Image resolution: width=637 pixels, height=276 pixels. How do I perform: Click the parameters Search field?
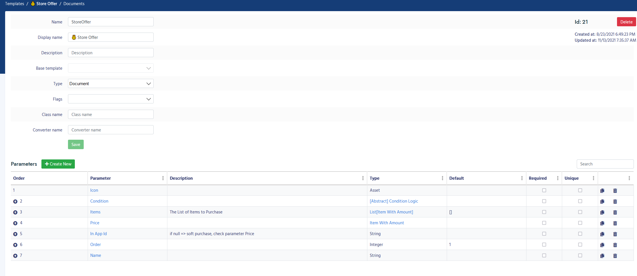click(x=605, y=164)
